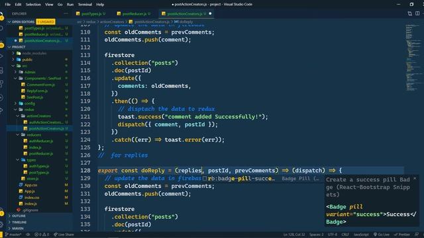Collapse the redux folder
Image resolution: width=424 pixels, height=238 pixels.
[15, 110]
